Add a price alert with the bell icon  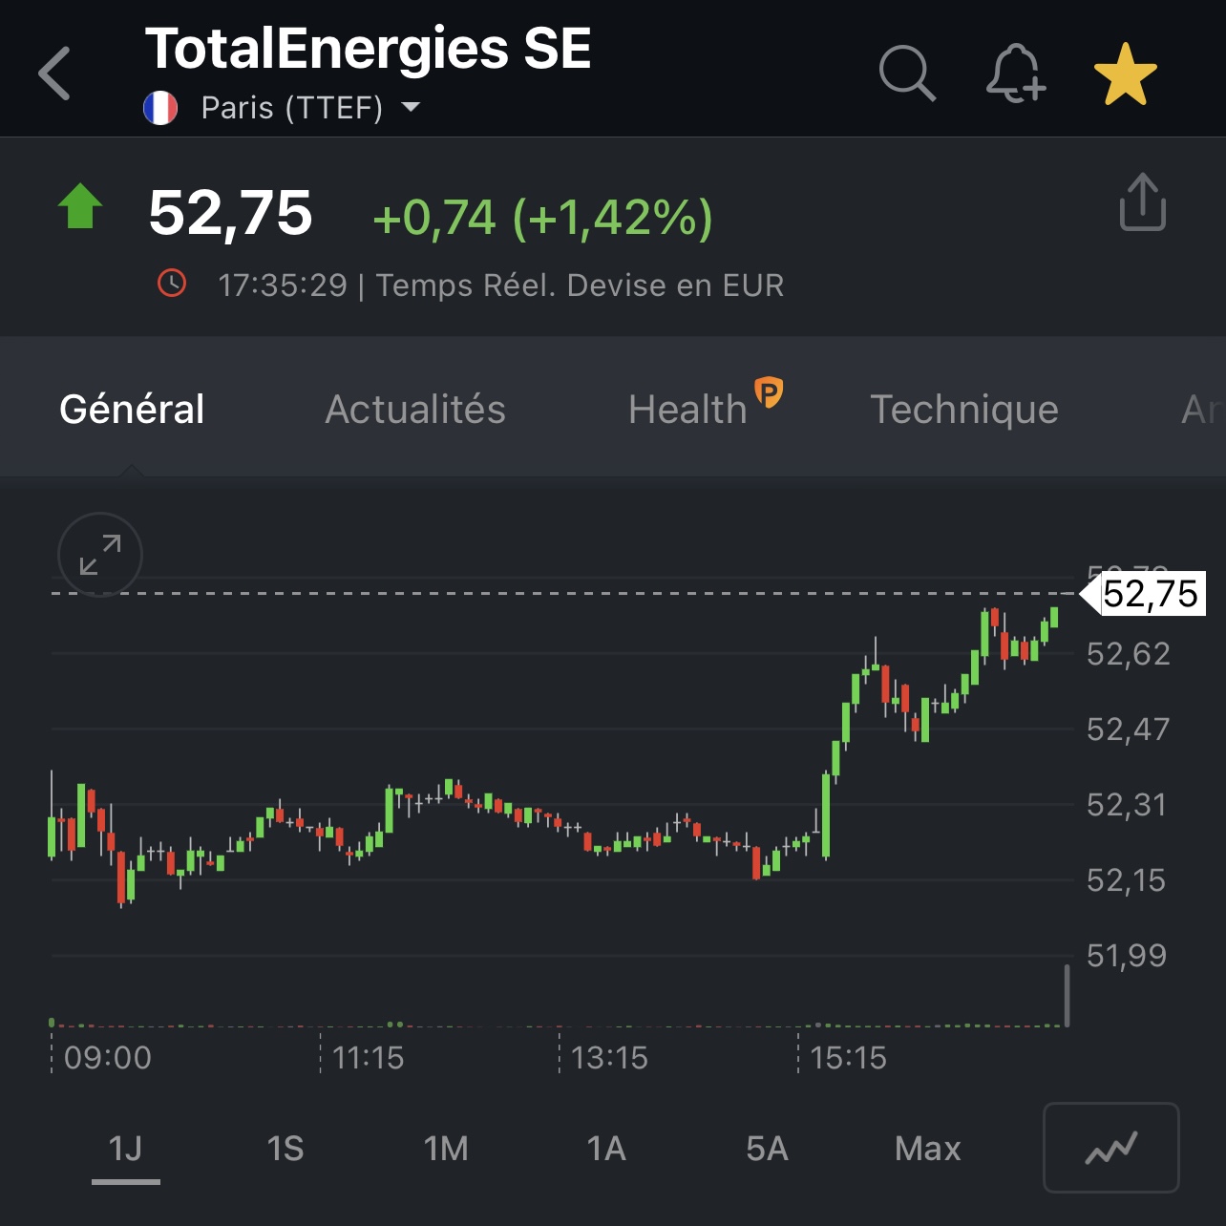[x=1016, y=73]
